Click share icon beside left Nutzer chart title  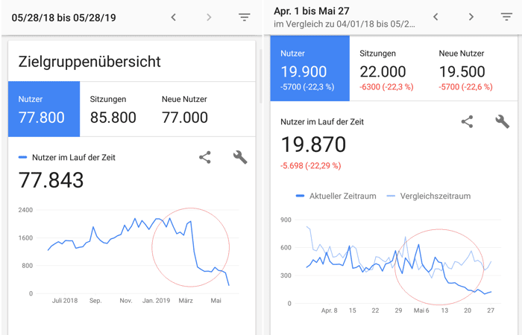click(205, 157)
